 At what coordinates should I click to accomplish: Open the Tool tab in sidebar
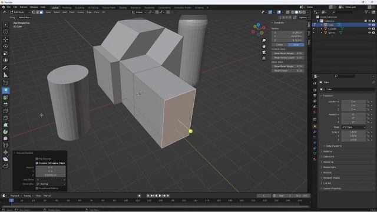click(x=309, y=33)
